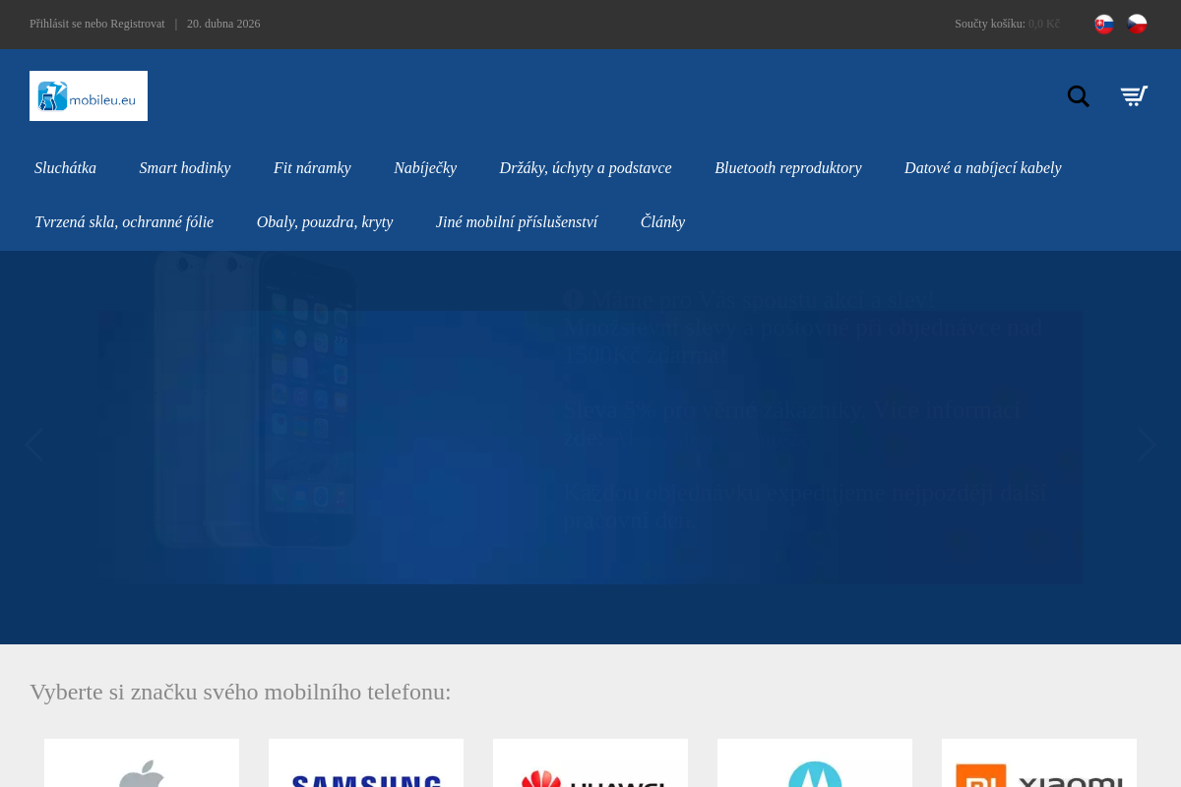
Task: Open the shopping cart icon
Action: click(1134, 96)
